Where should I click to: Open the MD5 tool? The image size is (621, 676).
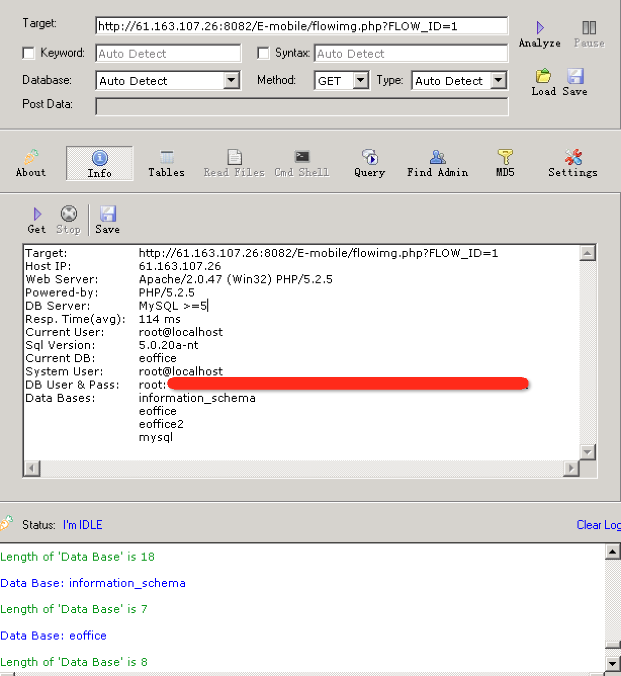click(505, 163)
